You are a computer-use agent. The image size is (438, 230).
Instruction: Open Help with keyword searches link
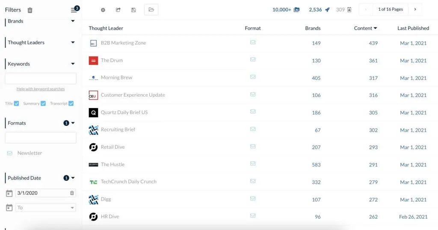(x=41, y=89)
